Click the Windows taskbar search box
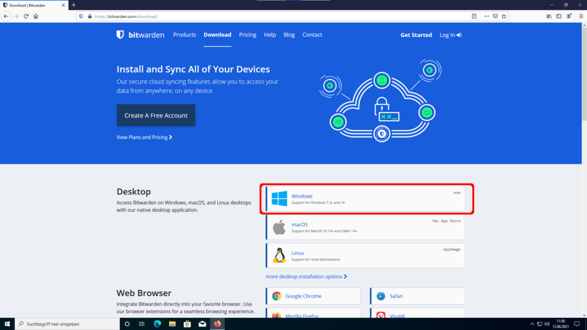 pyautogui.click(x=68, y=324)
